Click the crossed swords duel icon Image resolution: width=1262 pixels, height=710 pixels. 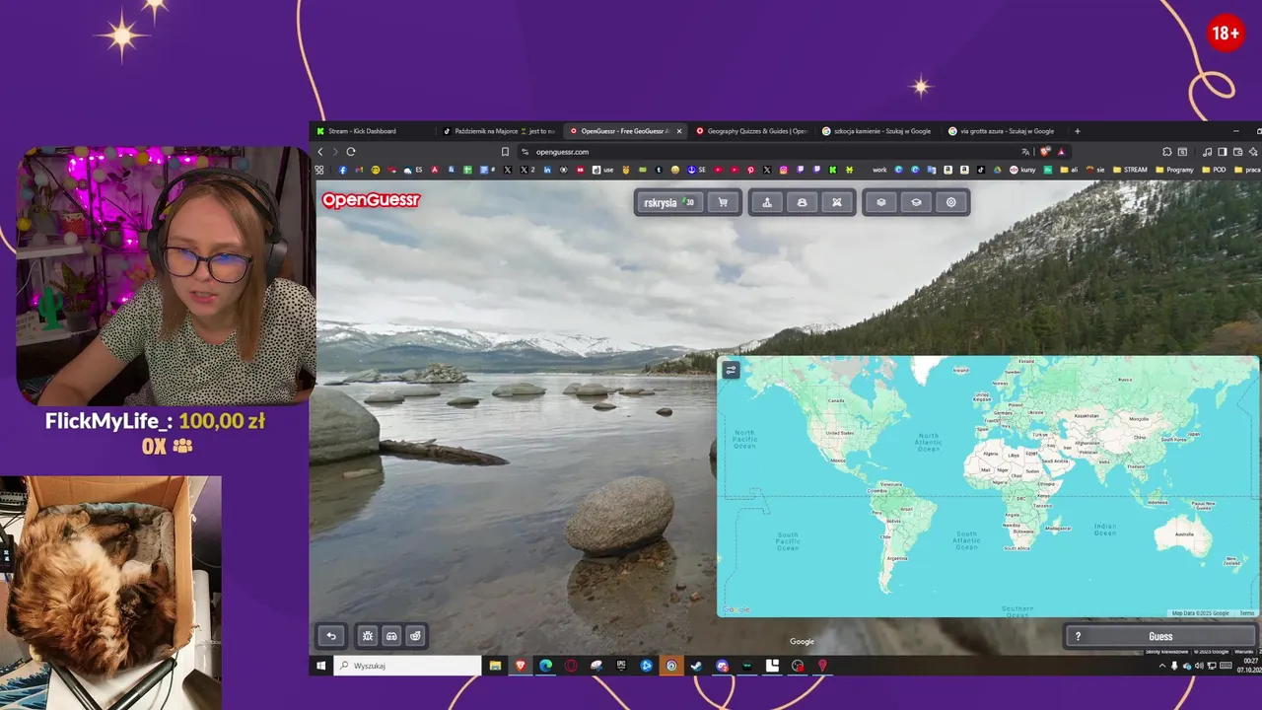coord(836,202)
